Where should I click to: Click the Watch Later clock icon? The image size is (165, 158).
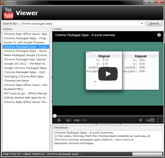[x=141, y=120]
